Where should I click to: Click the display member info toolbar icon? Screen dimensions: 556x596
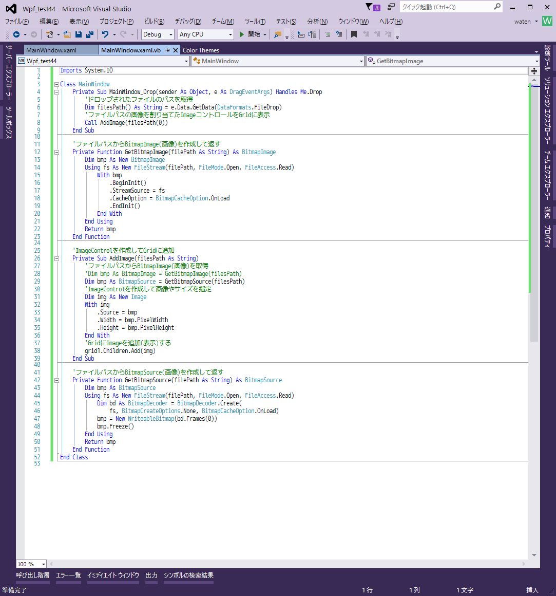point(301,34)
